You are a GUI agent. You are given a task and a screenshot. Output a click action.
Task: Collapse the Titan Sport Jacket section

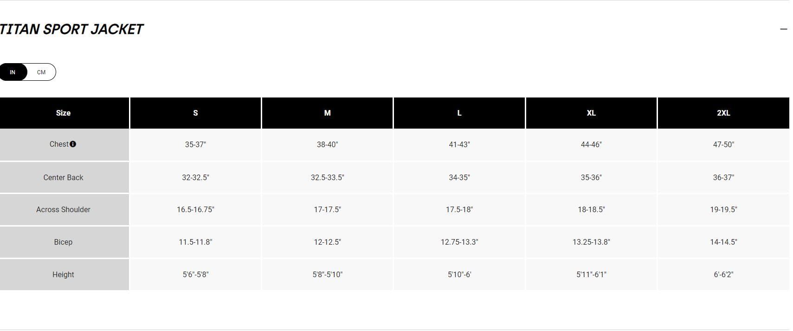784,29
